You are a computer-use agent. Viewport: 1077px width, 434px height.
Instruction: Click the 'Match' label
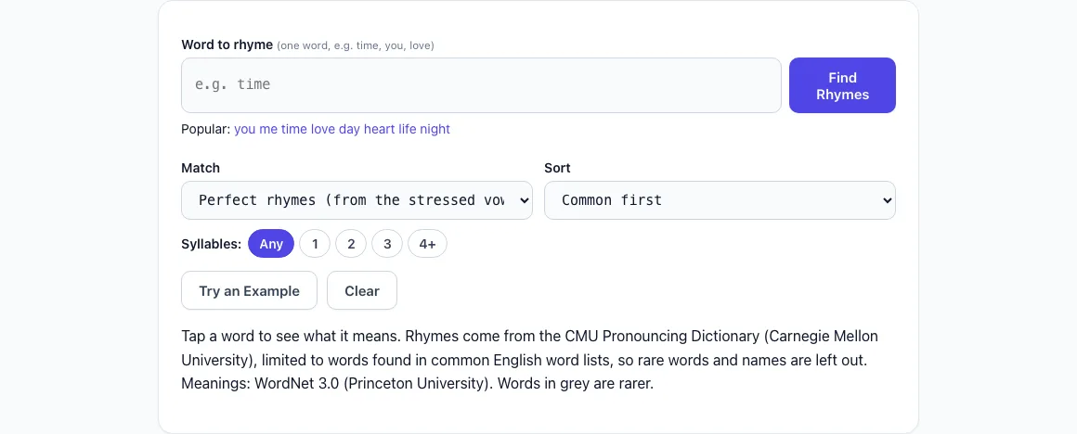(201, 168)
